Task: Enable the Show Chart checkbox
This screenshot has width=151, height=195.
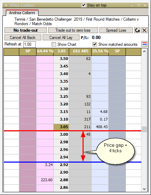Action: coord(54,44)
